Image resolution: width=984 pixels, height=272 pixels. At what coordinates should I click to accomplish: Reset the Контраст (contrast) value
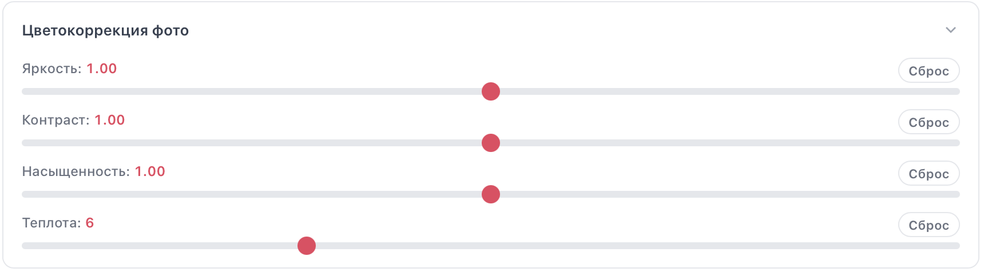pyautogui.click(x=929, y=122)
